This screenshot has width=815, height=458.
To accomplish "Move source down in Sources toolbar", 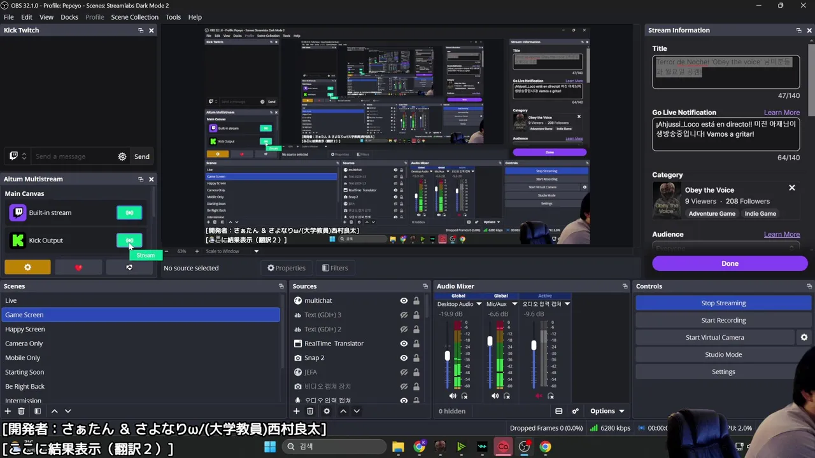I will click(x=357, y=411).
